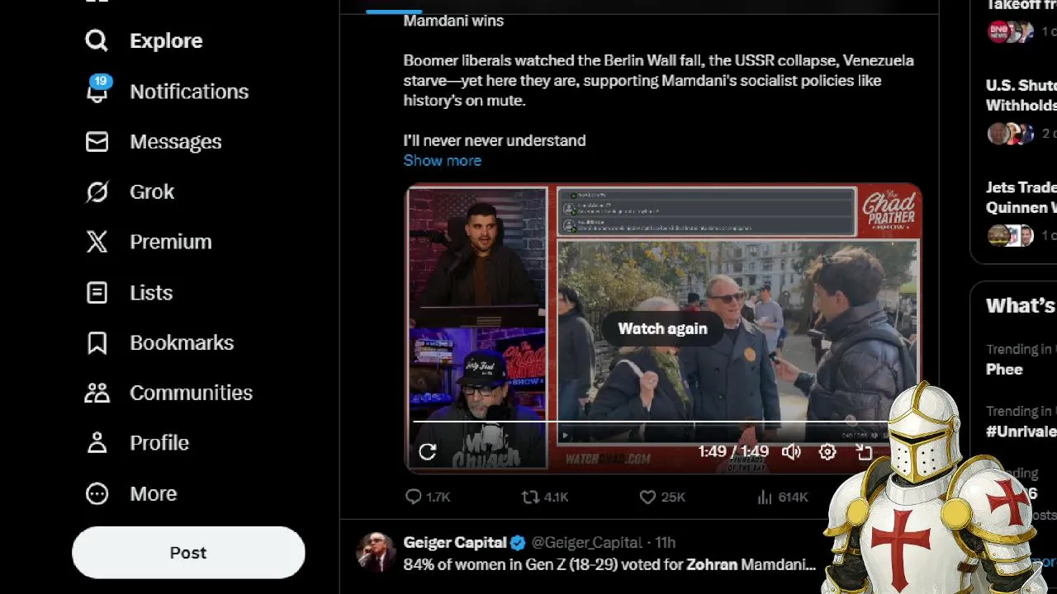Image resolution: width=1057 pixels, height=594 pixels.
Task: Click the Communities people icon
Action: [97, 393]
